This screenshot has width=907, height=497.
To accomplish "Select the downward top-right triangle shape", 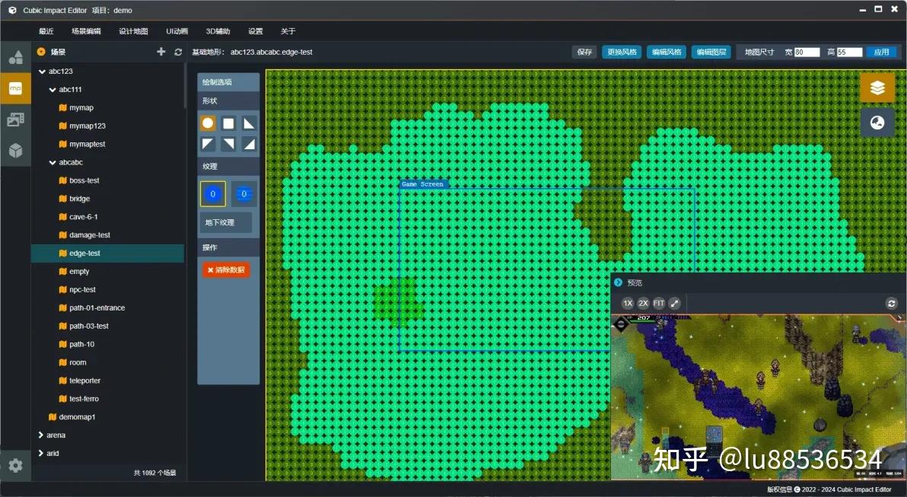I will pyautogui.click(x=228, y=144).
